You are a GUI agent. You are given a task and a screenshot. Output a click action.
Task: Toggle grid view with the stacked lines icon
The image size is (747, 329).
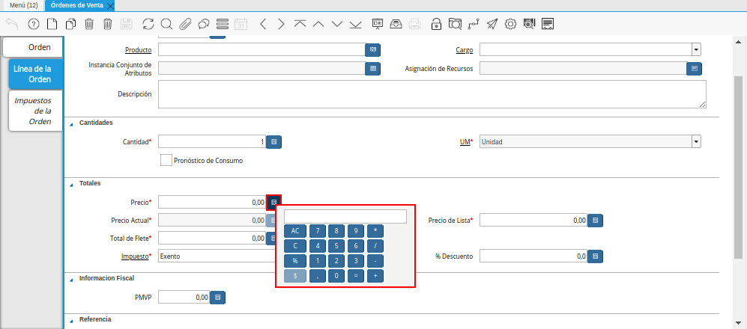[x=223, y=24]
